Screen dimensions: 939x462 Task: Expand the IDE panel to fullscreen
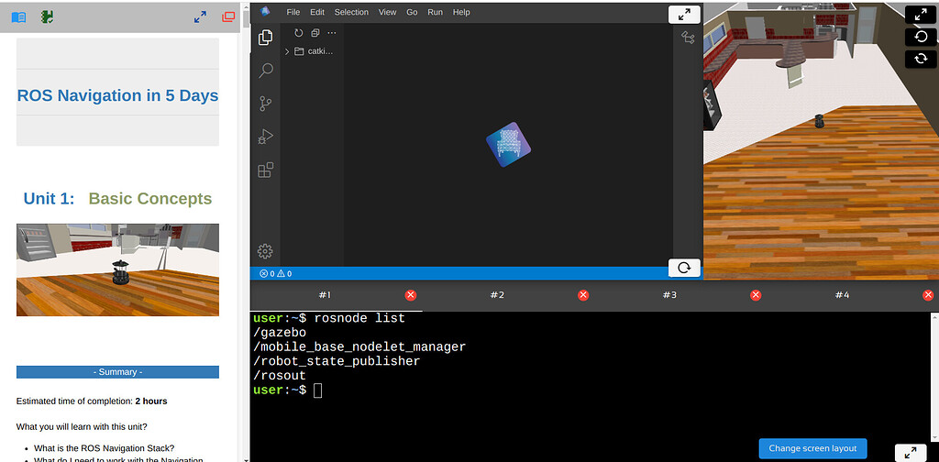pyautogui.click(x=684, y=15)
